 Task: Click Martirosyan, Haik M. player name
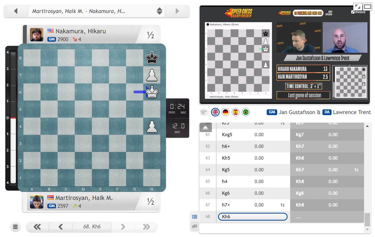[x=84, y=198]
